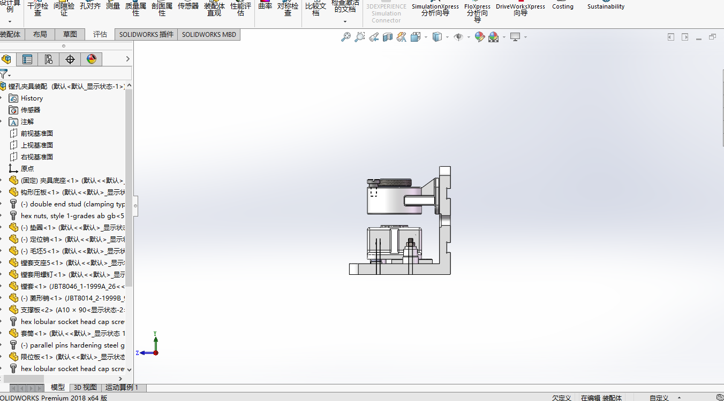Activate the Zoom to Area tool

click(360, 37)
